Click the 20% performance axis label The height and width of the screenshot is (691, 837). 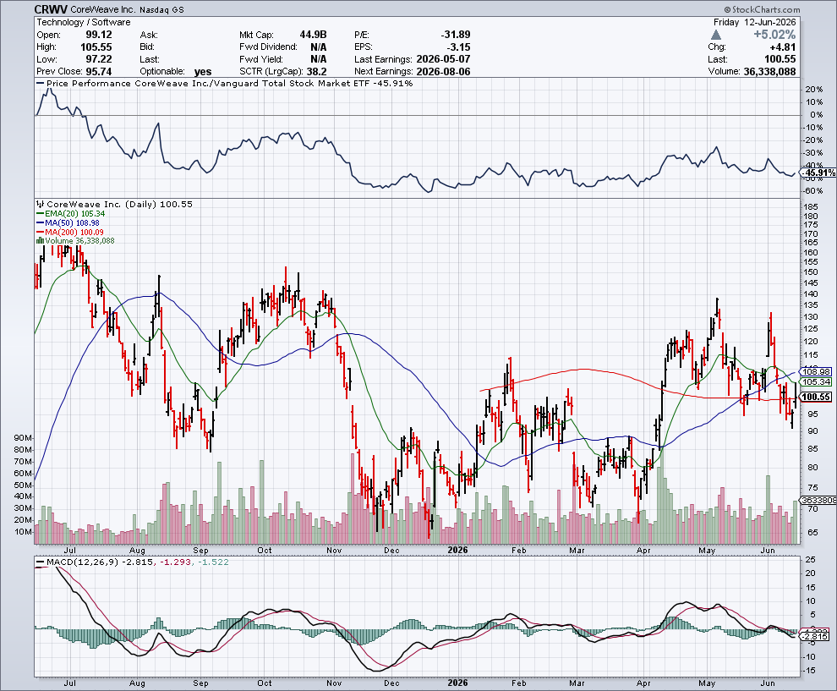[814, 89]
